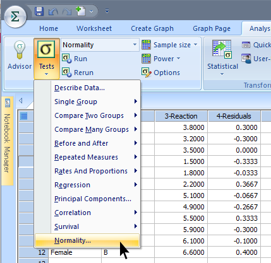The width and height of the screenshot is (271, 263).
Task: Switch to the Home ribbon tab
Action: (x=49, y=28)
